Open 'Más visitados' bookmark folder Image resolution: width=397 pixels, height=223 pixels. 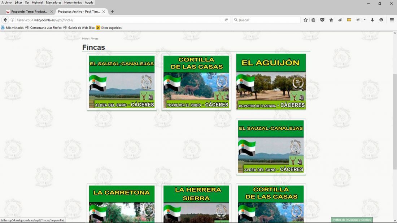[12, 28]
